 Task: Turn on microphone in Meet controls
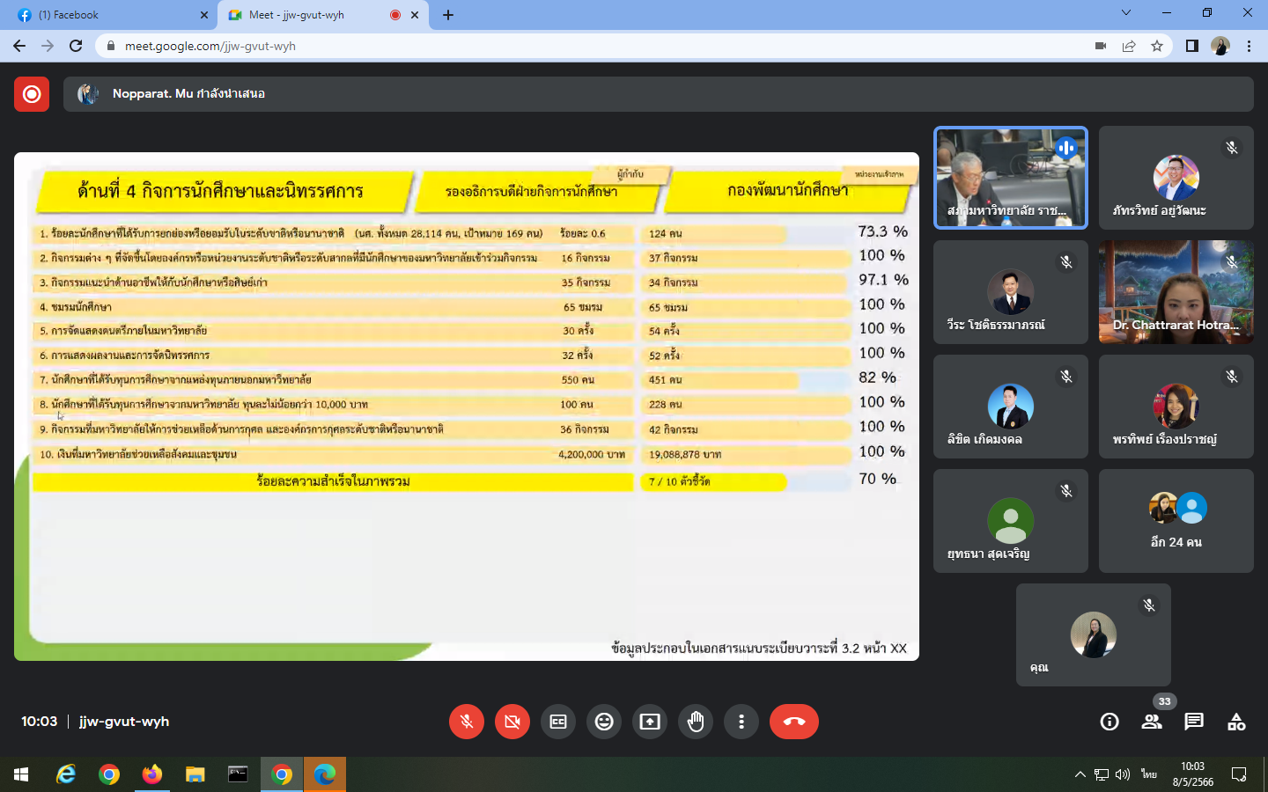[467, 722]
